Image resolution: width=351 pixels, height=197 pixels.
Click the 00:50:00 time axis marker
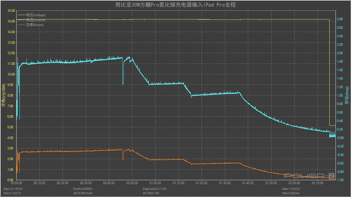[x=132, y=183]
